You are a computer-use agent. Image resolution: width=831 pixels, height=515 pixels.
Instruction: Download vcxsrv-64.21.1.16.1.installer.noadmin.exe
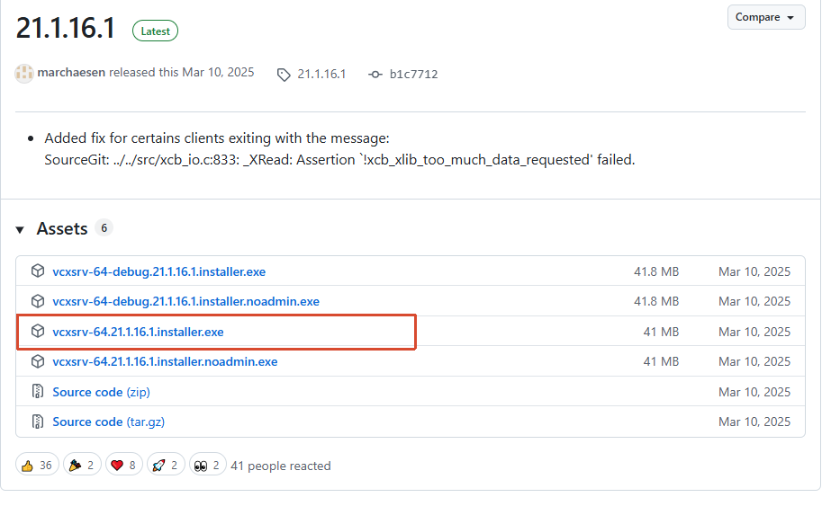pyautogui.click(x=165, y=361)
